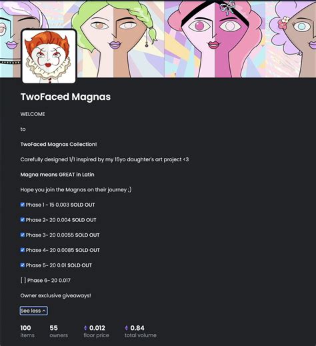The height and width of the screenshot is (346, 316).
Task: Click the purple-haired face with flower
Action: coord(293,39)
